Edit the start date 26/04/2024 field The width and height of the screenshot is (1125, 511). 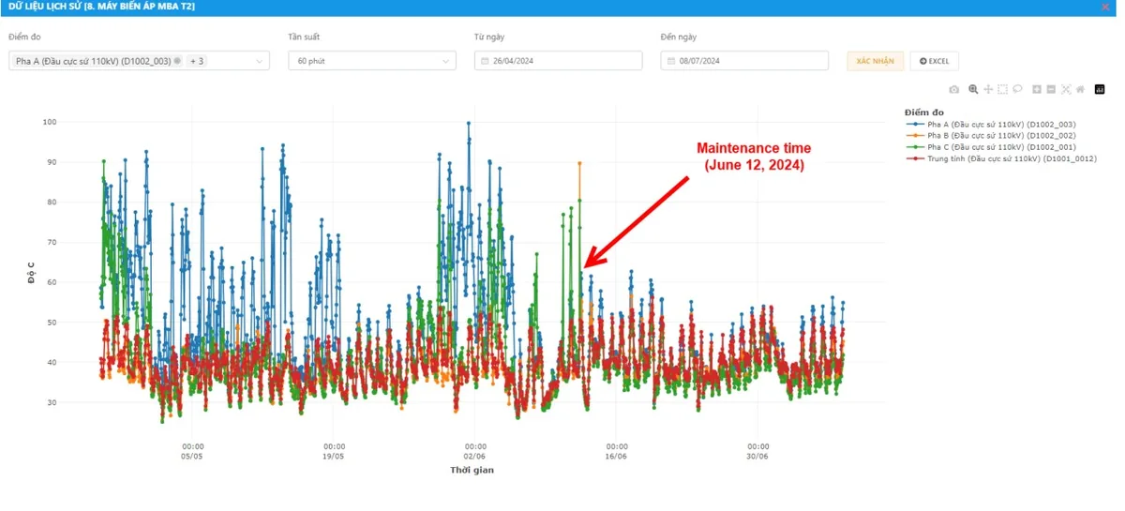tap(559, 61)
